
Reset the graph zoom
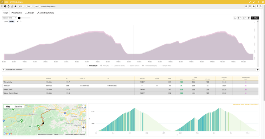tap(12, 21)
